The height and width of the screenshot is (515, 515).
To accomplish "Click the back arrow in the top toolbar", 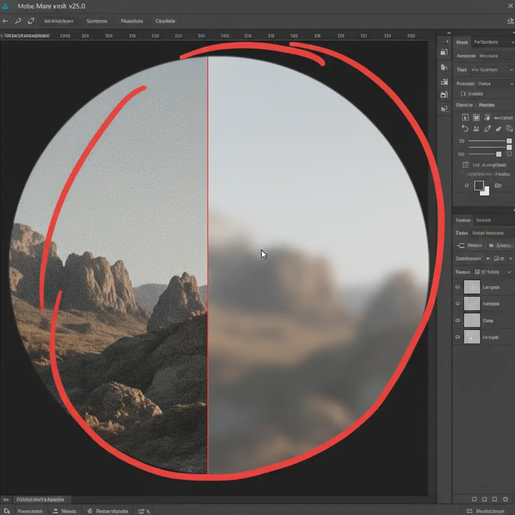I will coord(6,21).
